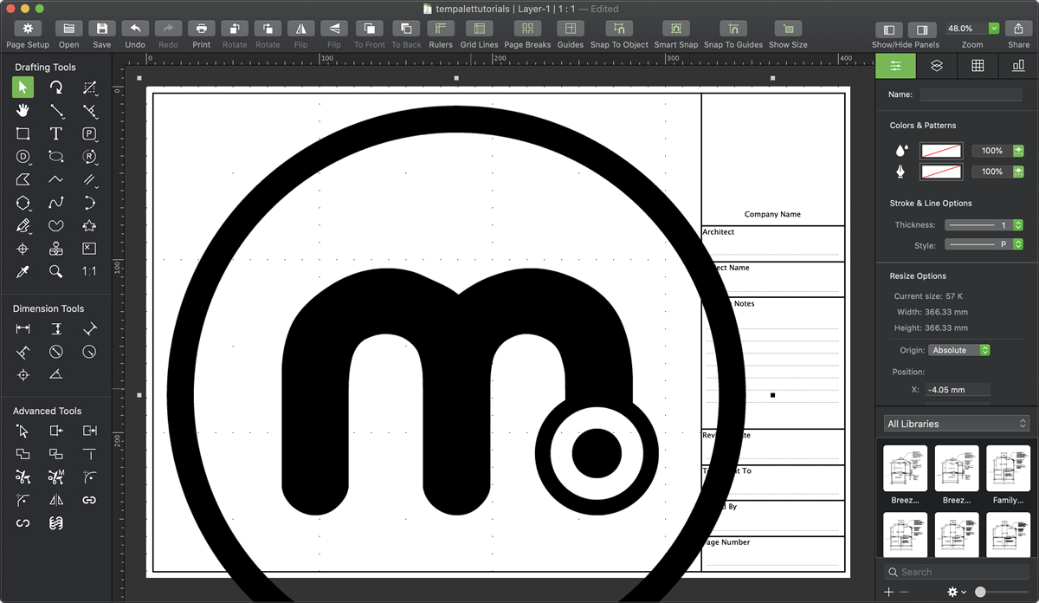Open the fill opacity 100% stepper

pyautogui.click(x=1018, y=151)
